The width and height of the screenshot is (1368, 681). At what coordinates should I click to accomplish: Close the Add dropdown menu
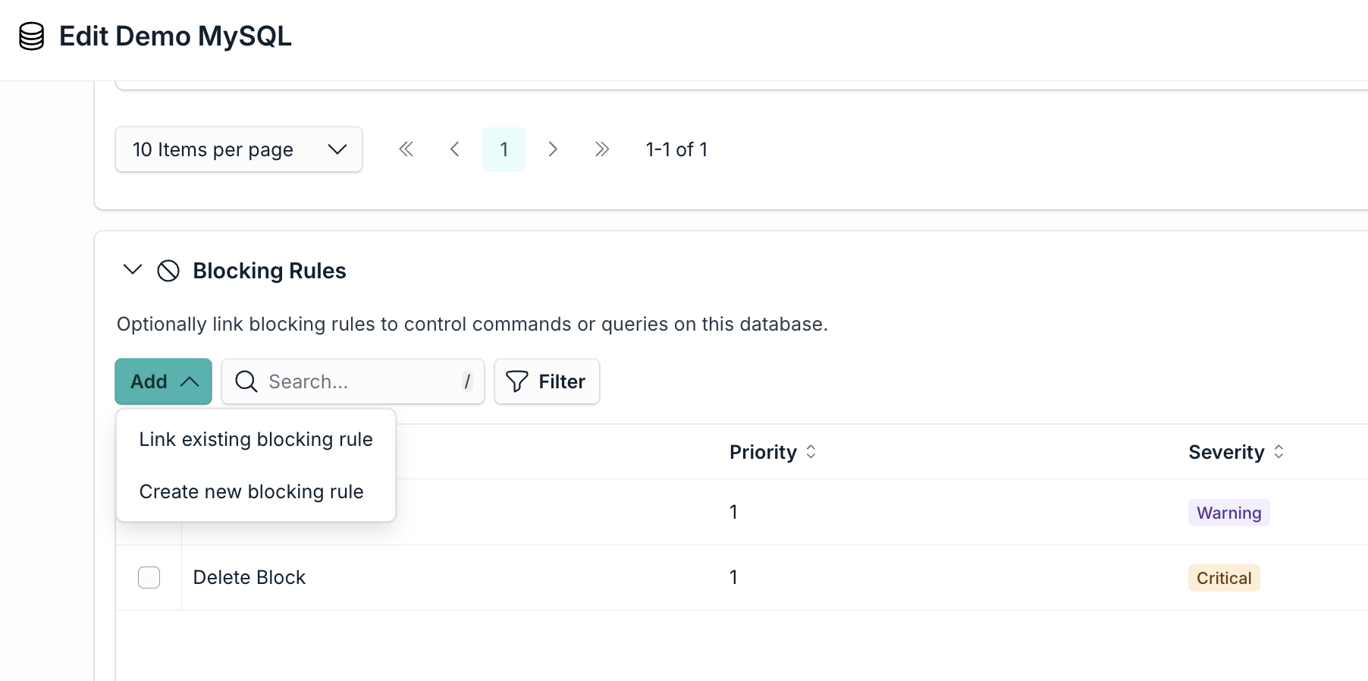163,381
